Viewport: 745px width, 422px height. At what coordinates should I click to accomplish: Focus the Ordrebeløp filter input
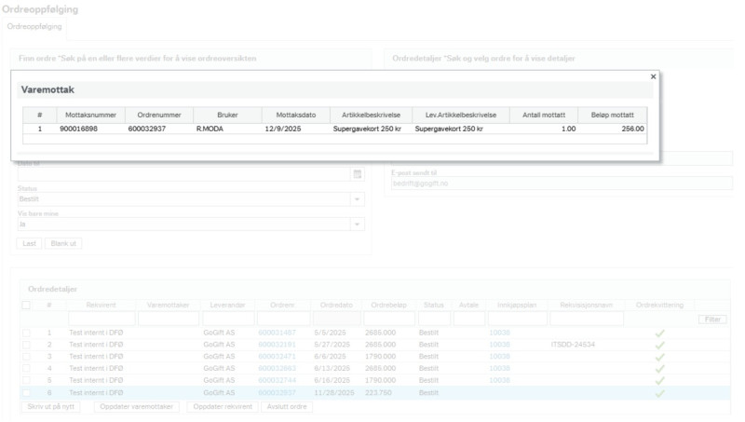pos(389,319)
